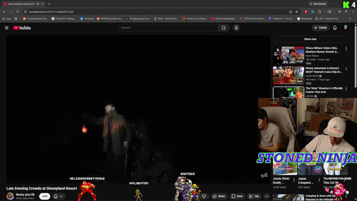357x201 pixels.
Task: Mute the tab via speaker icon
Action: coord(38,4)
